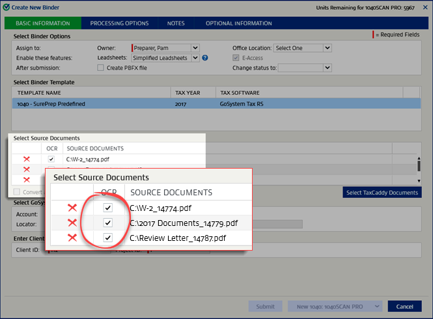
Task: Click the Select TaxCaddy Documents button
Action: point(382,193)
